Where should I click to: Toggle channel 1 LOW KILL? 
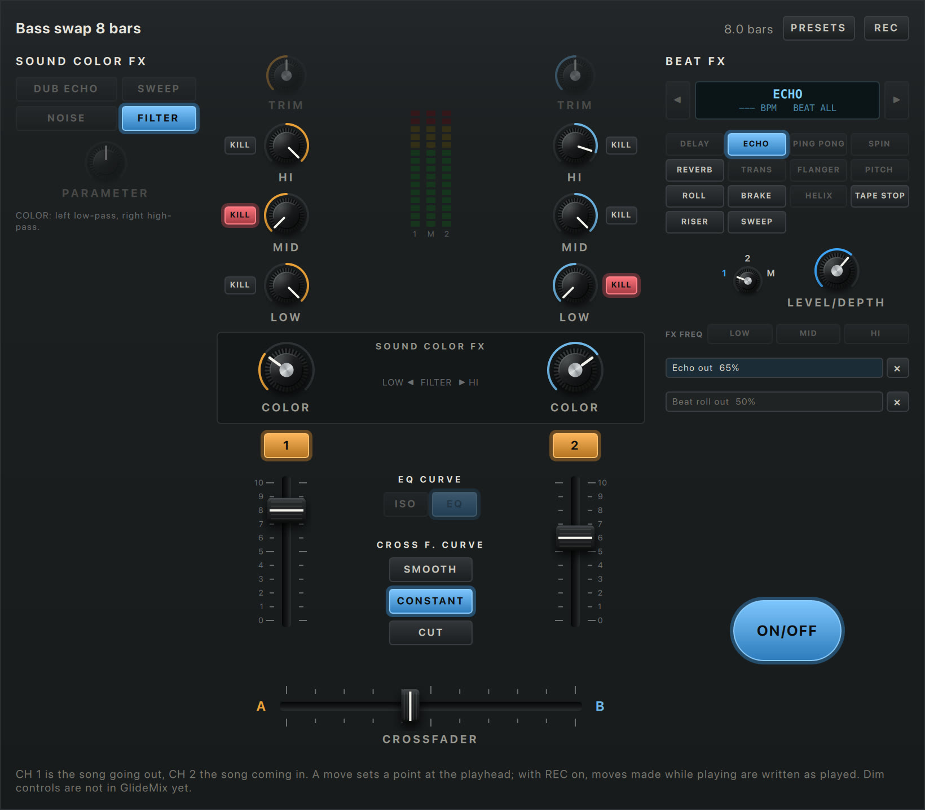(x=240, y=285)
